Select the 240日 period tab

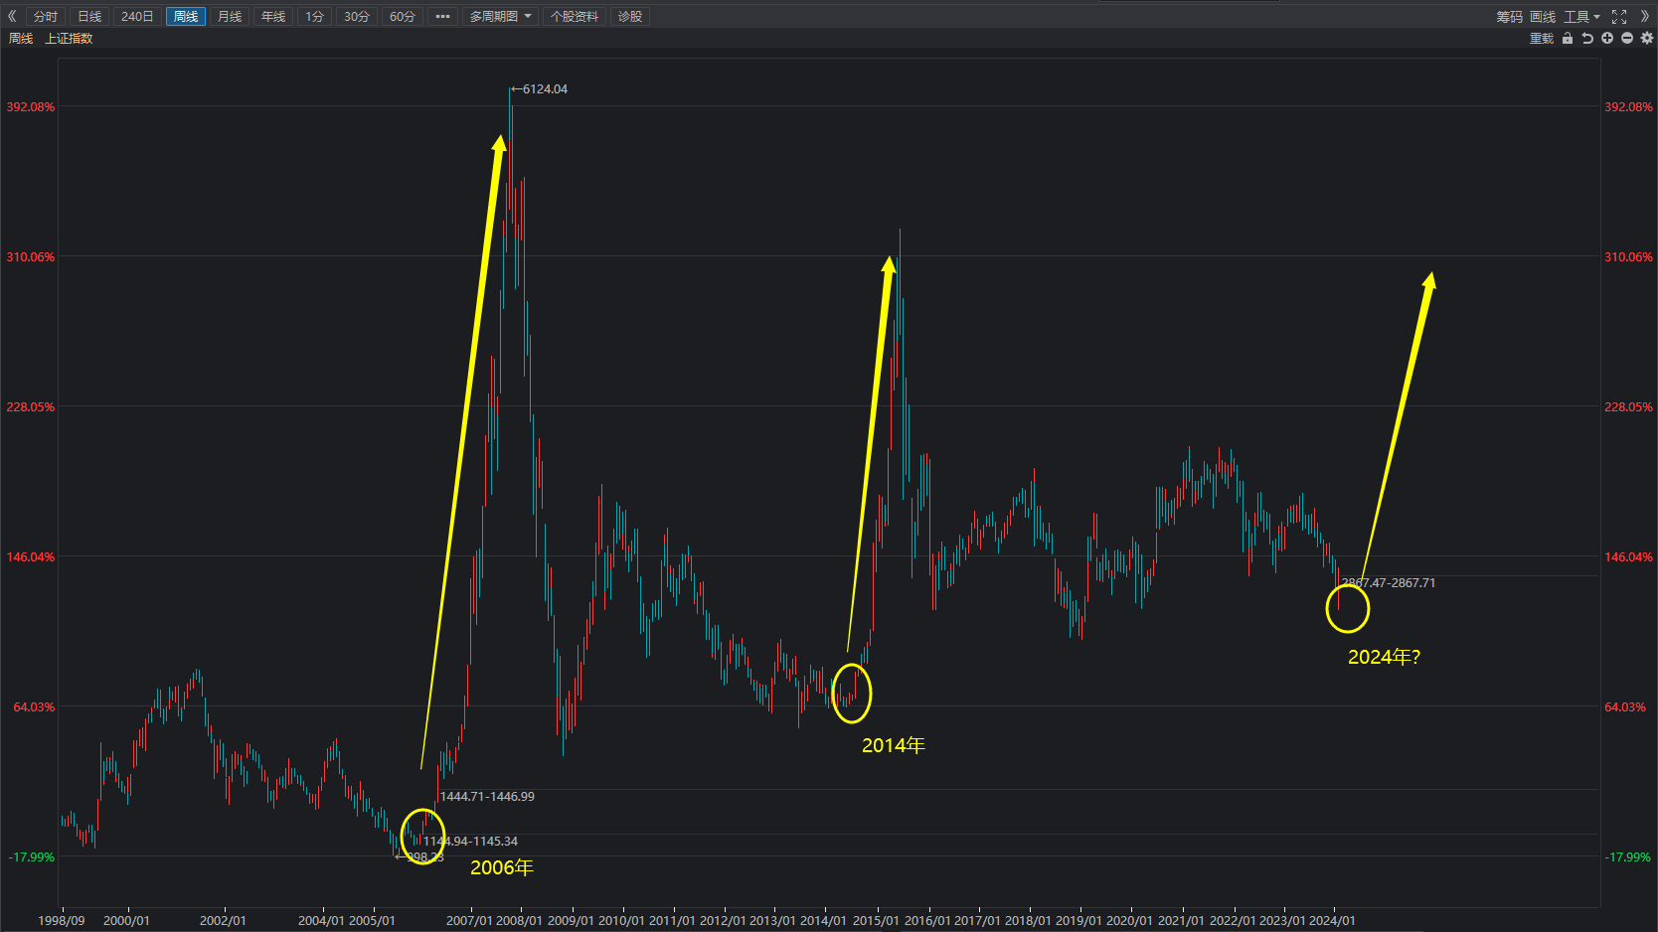[137, 17]
